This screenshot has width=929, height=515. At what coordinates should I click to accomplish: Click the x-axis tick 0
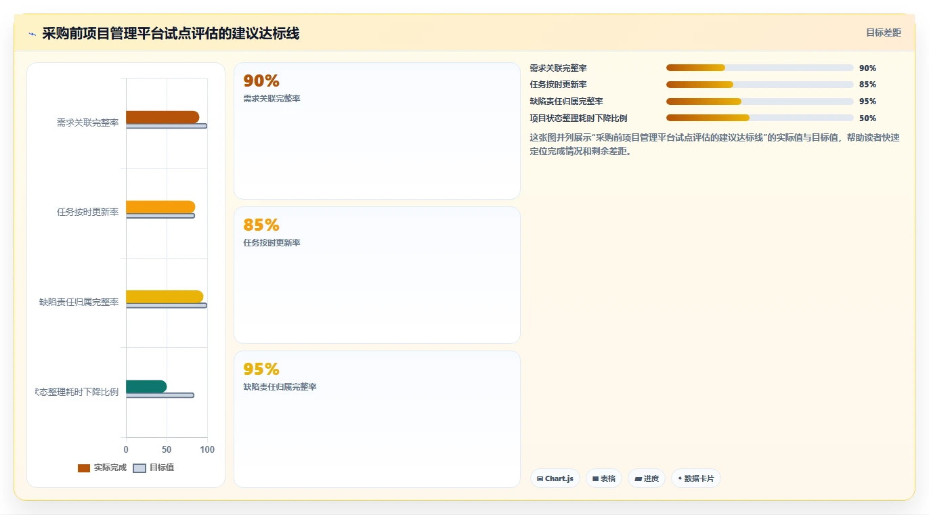coord(126,449)
